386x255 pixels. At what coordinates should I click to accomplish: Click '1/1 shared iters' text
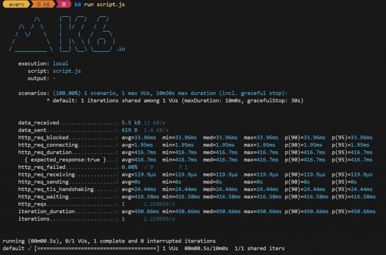coord(259,248)
